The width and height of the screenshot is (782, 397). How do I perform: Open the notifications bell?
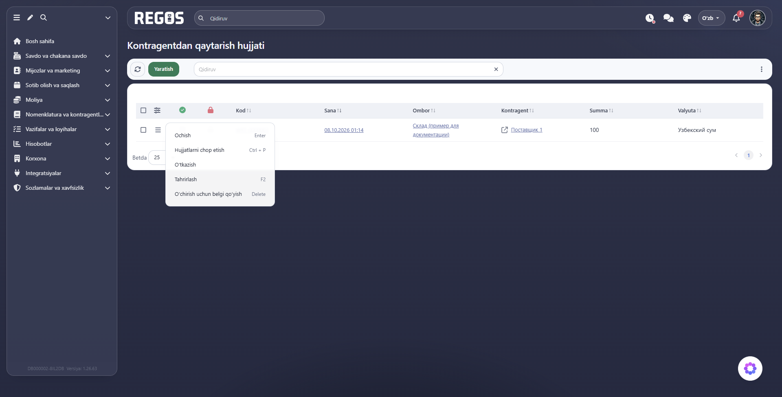pyautogui.click(x=736, y=18)
